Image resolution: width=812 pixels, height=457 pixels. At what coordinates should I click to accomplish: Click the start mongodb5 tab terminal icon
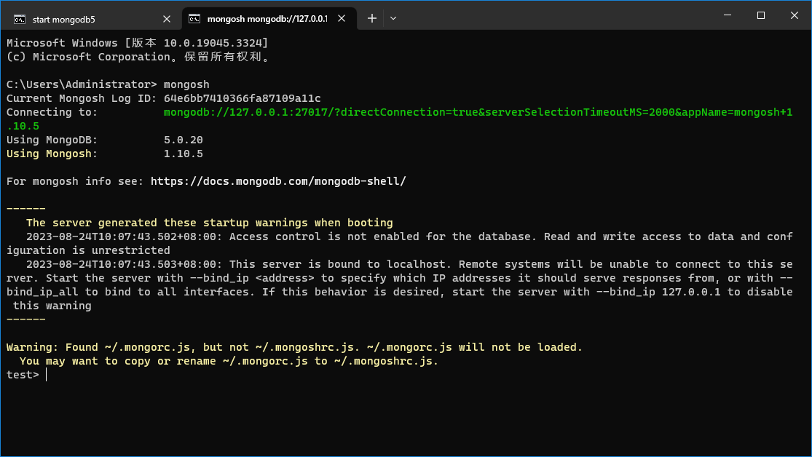(x=20, y=20)
